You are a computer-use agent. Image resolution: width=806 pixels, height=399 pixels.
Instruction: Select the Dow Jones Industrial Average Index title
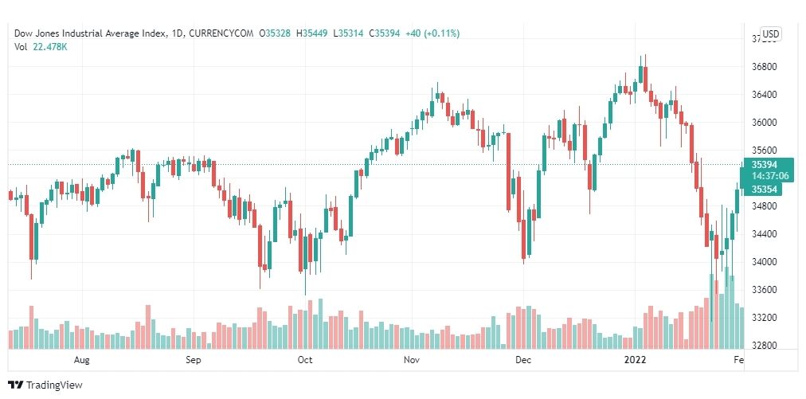click(91, 33)
